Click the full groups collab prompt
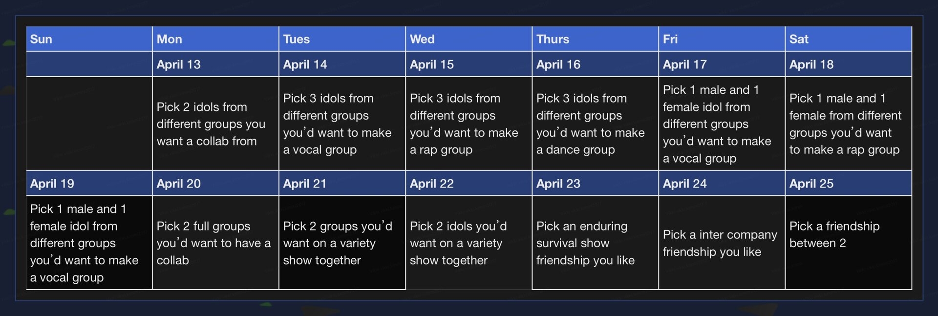 coord(215,243)
